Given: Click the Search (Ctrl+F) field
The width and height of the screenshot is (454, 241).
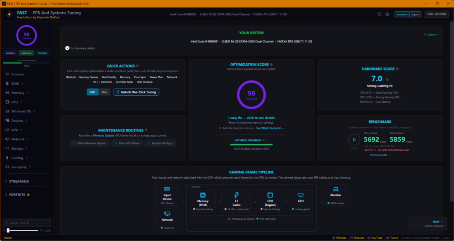Looking at the screenshot, I should (27, 223).
